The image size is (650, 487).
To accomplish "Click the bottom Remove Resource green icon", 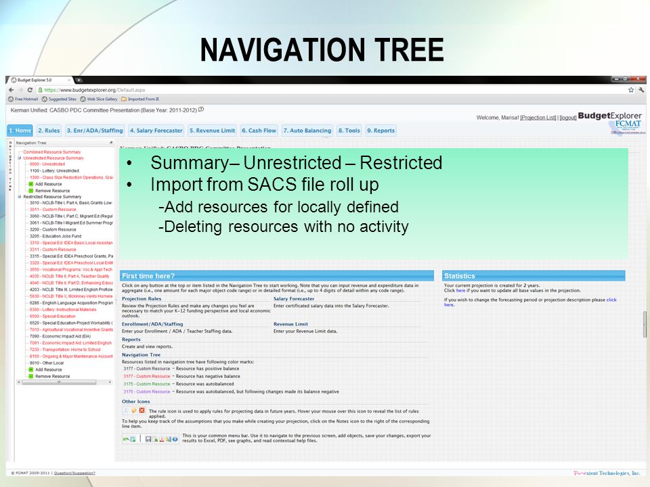I will (x=30, y=376).
